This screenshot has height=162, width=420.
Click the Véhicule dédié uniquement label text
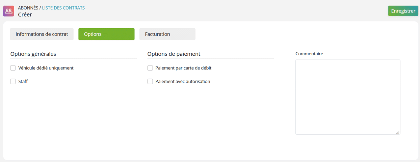click(46, 68)
